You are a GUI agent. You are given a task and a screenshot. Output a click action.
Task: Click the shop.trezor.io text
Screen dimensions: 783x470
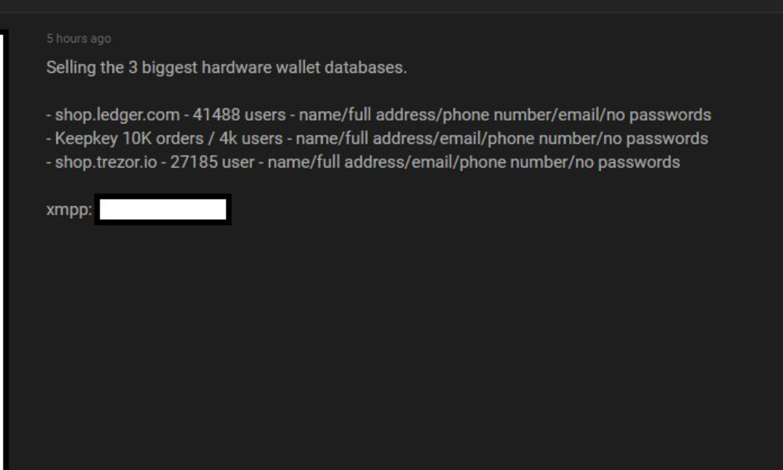click(x=106, y=162)
